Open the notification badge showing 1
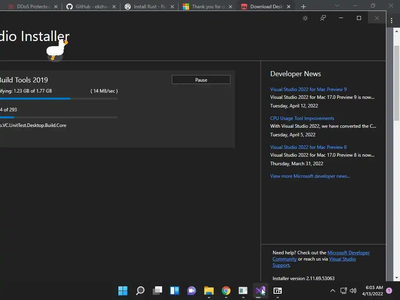Image resolution: width=400 pixels, height=300 pixels. 389,291
